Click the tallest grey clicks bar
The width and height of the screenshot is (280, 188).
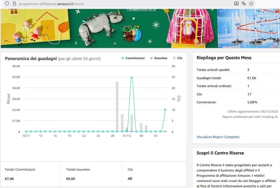(117, 106)
